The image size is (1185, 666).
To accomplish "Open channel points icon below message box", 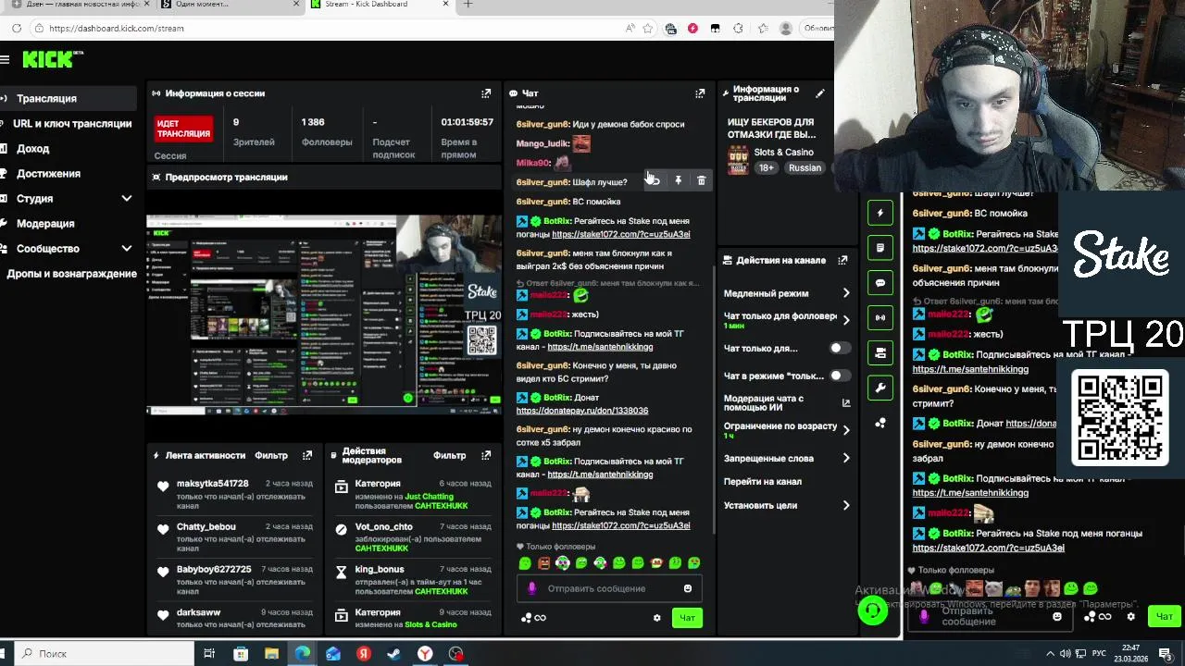I will [527, 618].
